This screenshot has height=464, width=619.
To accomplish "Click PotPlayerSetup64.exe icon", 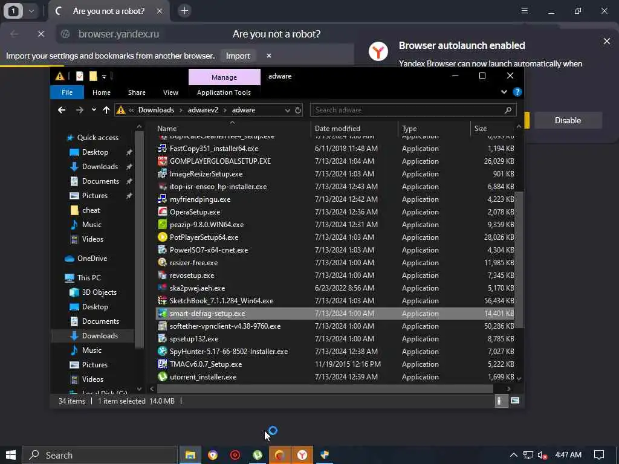I will (x=162, y=237).
